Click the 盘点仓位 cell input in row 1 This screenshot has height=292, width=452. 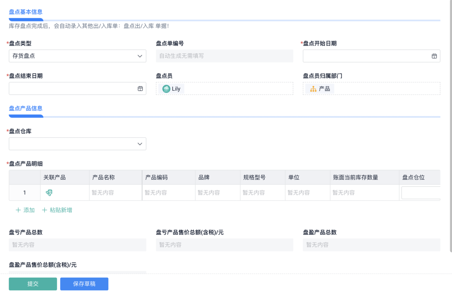click(x=420, y=193)
